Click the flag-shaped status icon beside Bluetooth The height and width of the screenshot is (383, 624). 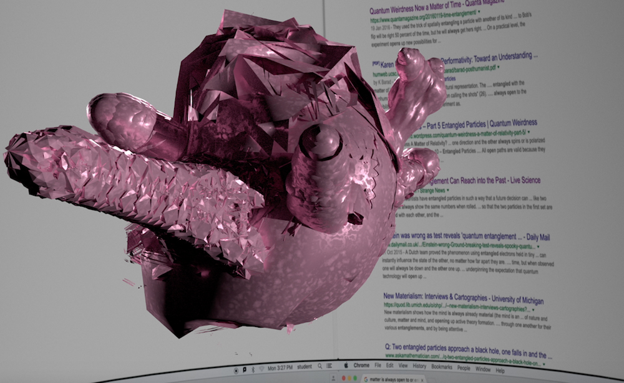245,370
